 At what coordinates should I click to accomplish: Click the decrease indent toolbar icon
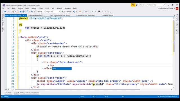[x=93, y=12]
